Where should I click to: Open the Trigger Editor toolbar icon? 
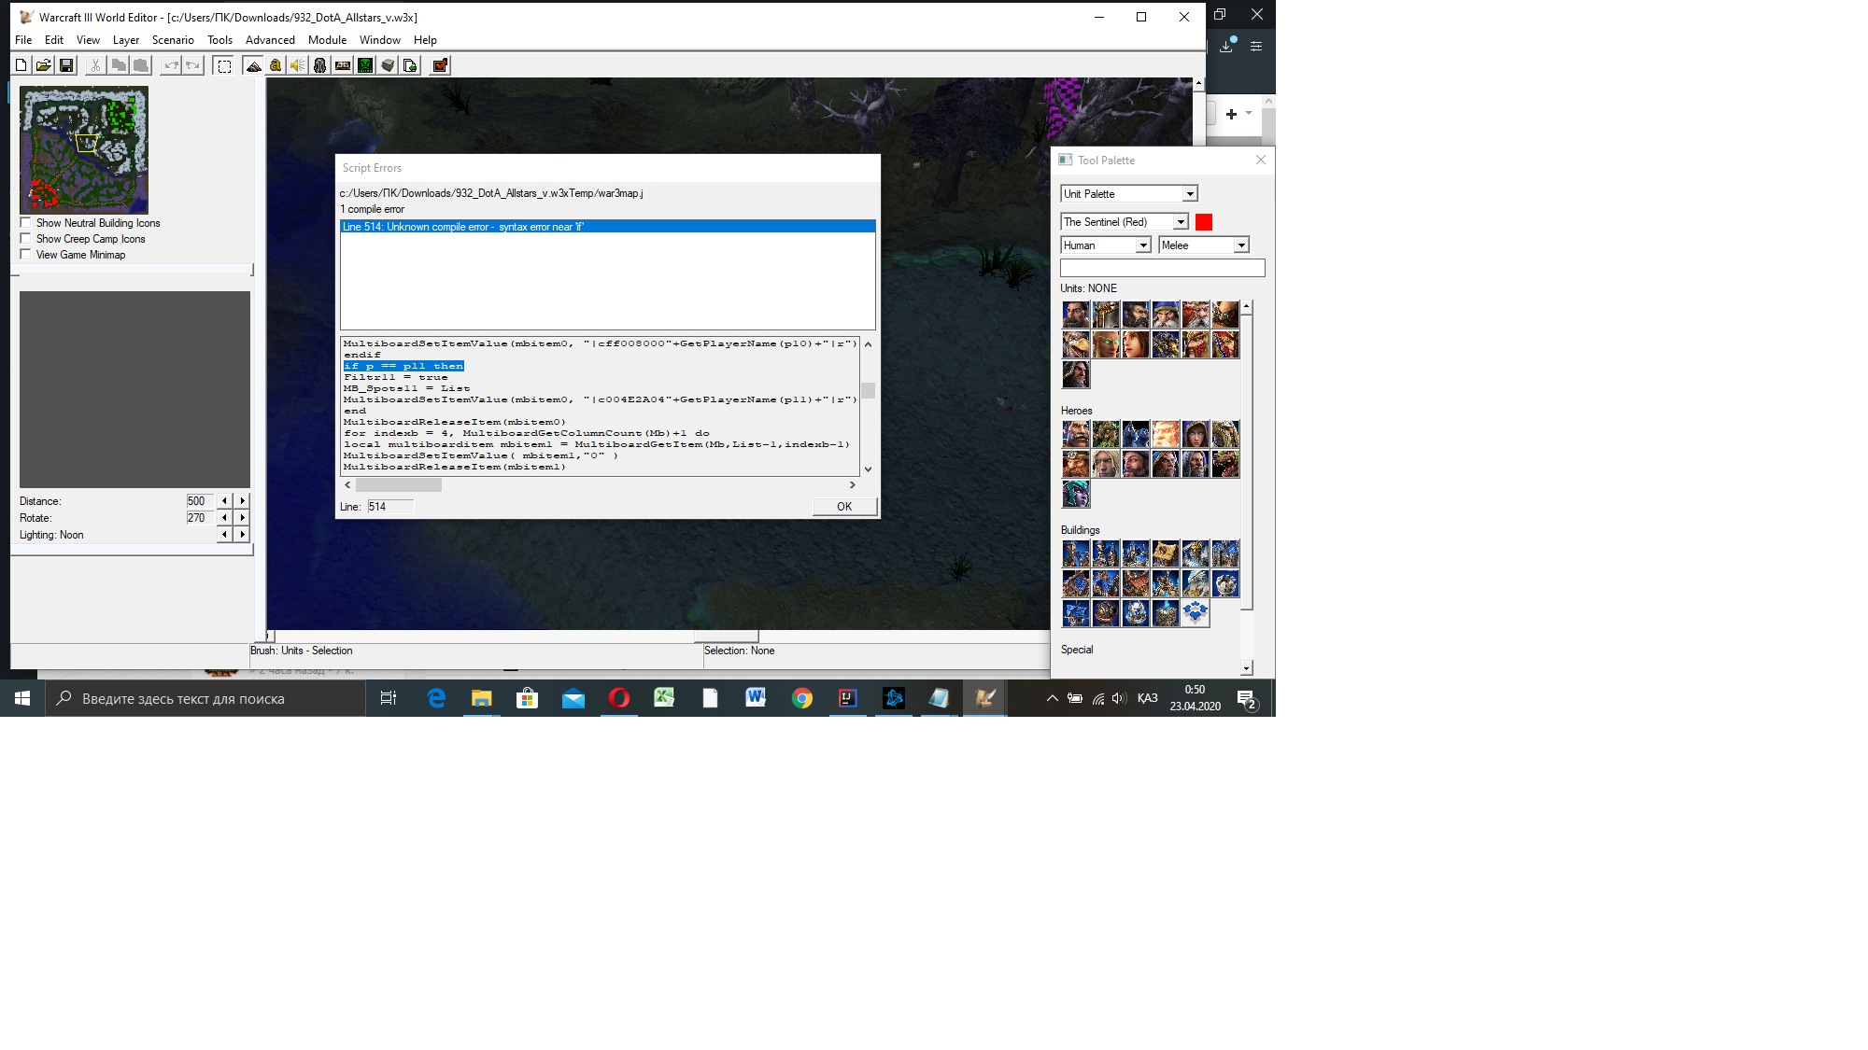pyautogui.click(x=276, y=65)
